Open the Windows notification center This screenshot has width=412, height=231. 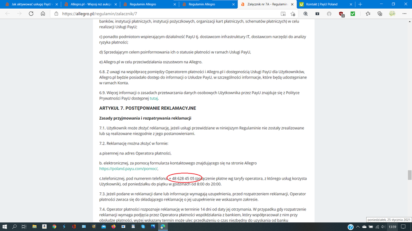point(403,227)
